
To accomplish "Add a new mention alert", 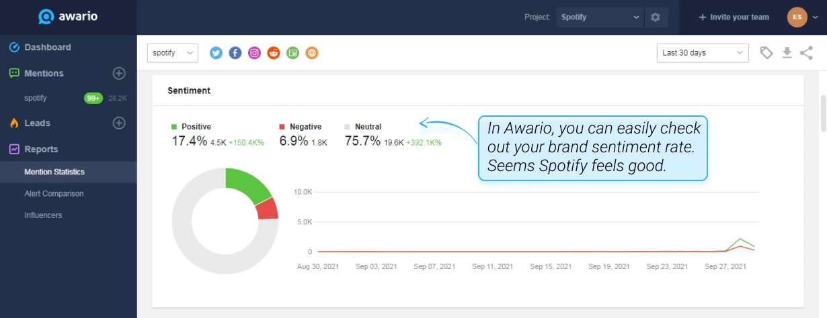I will [119, 73].
